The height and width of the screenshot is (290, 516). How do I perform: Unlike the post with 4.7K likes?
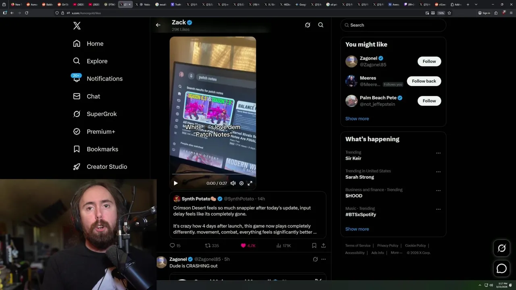[x=248, y=245]
